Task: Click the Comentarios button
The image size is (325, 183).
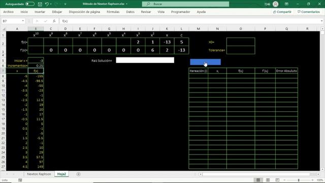Action: [x=309, y=12]
